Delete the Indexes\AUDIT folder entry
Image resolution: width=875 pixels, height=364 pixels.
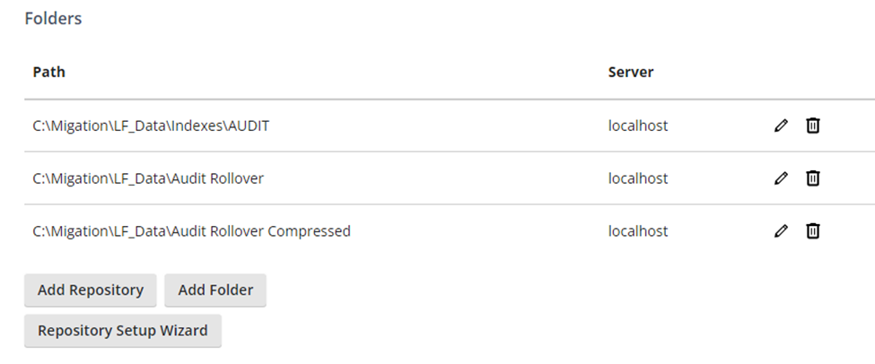812,126
